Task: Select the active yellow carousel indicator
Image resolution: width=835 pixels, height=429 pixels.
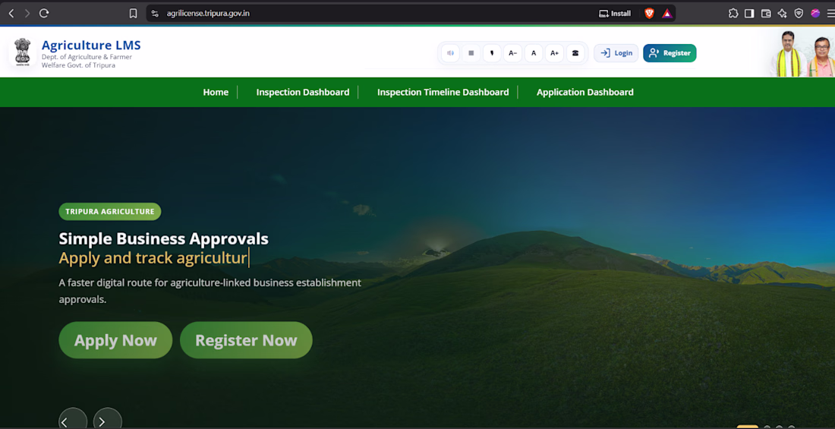Action: coord(747,427)
